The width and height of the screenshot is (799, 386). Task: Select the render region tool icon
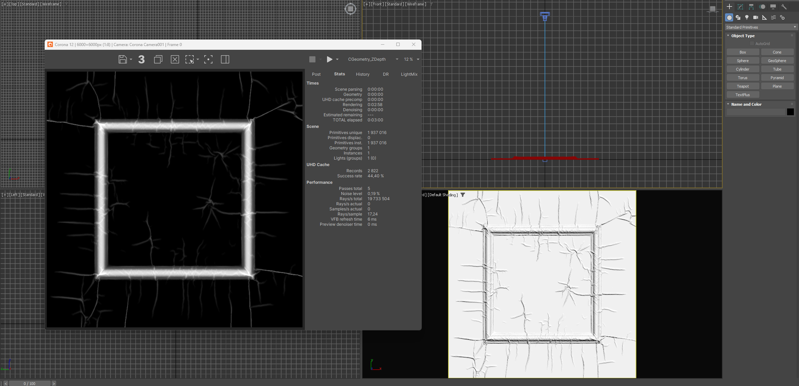pyautogui.click(x=190, y=59)
